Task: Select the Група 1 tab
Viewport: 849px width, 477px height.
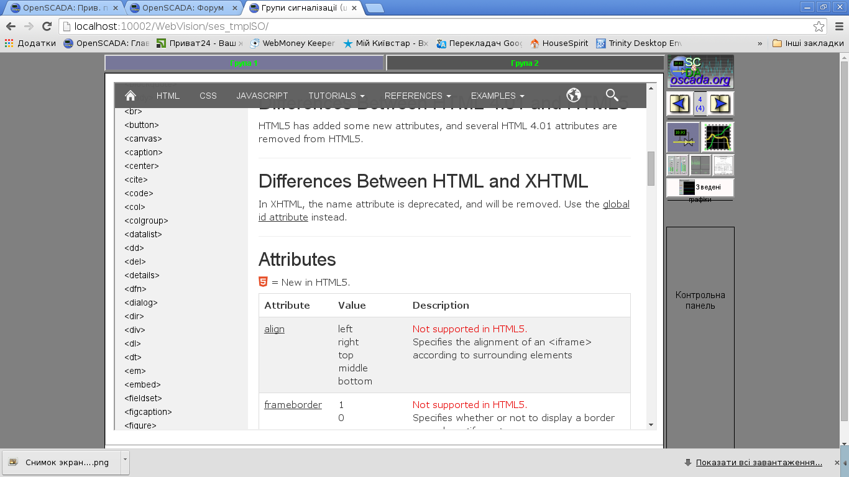Action: [x=244, y=63]
